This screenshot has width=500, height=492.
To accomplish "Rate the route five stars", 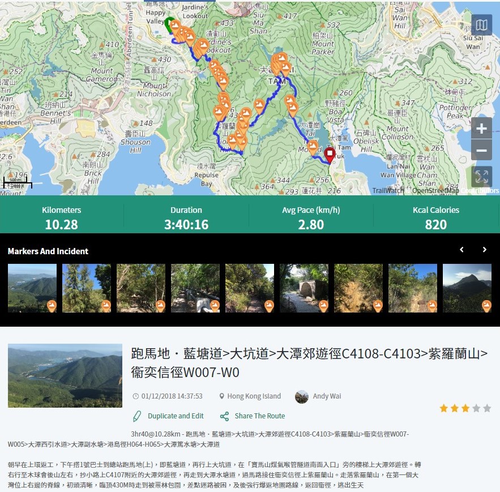I will coord(487,408).
